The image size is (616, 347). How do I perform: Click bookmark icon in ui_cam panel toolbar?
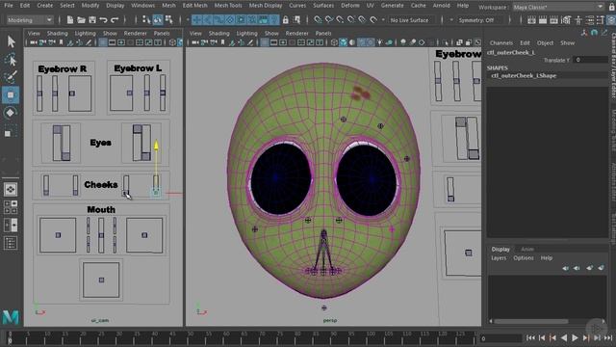click(61, 42)
